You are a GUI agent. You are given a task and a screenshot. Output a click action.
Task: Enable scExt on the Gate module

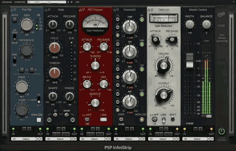point(56,134)
